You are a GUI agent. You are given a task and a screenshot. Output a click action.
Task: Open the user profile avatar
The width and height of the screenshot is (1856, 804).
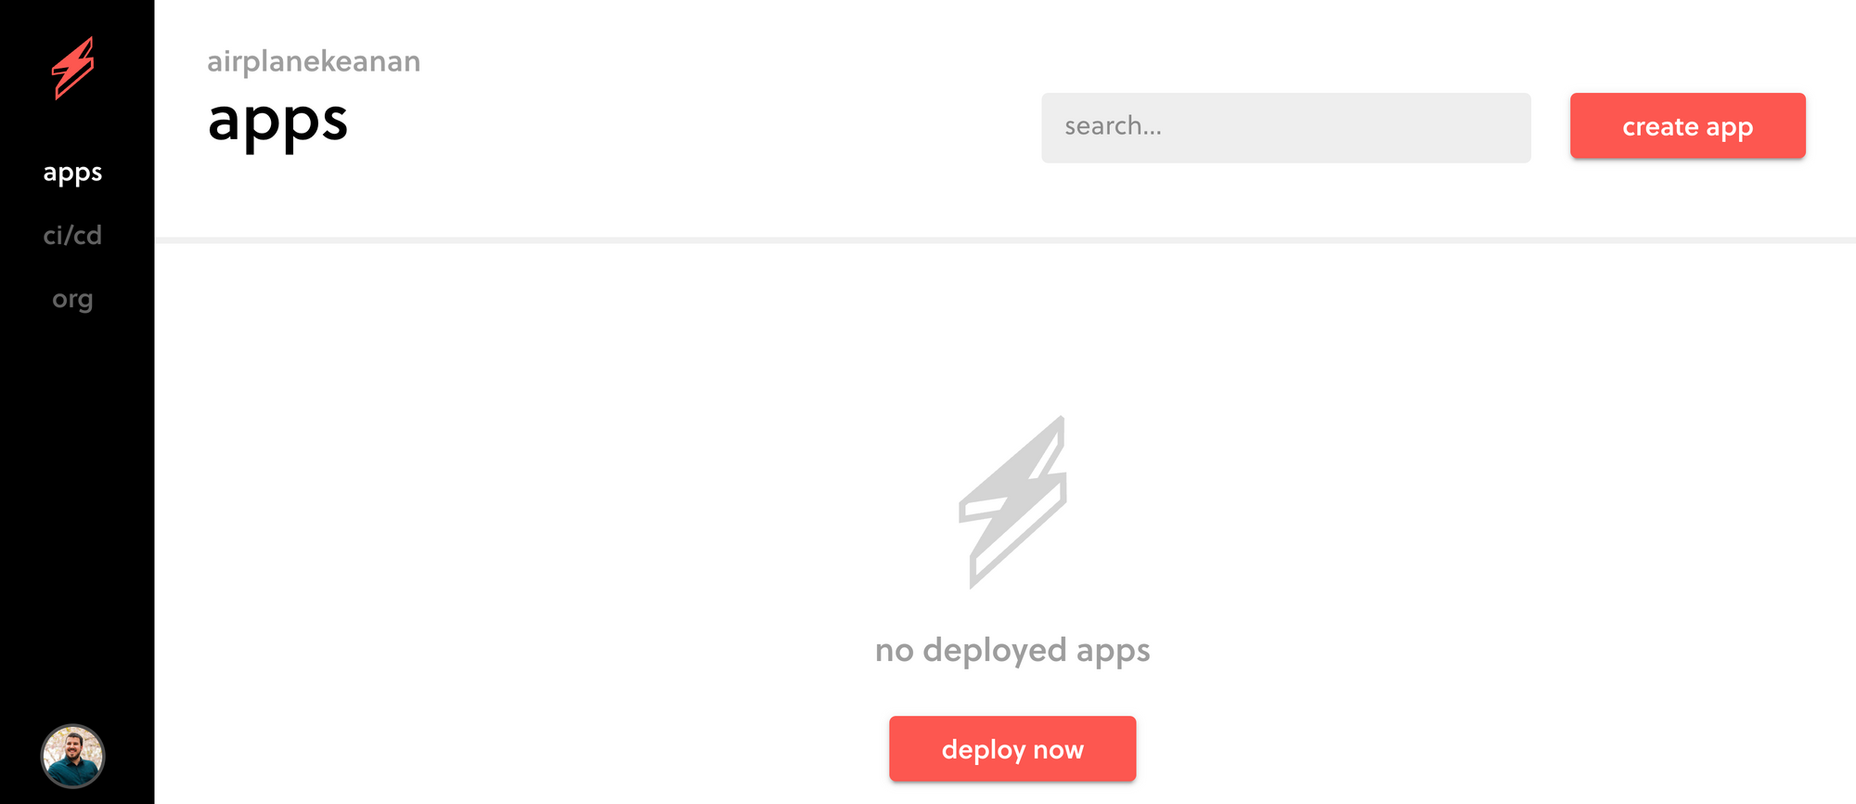(x=72, y=756)
